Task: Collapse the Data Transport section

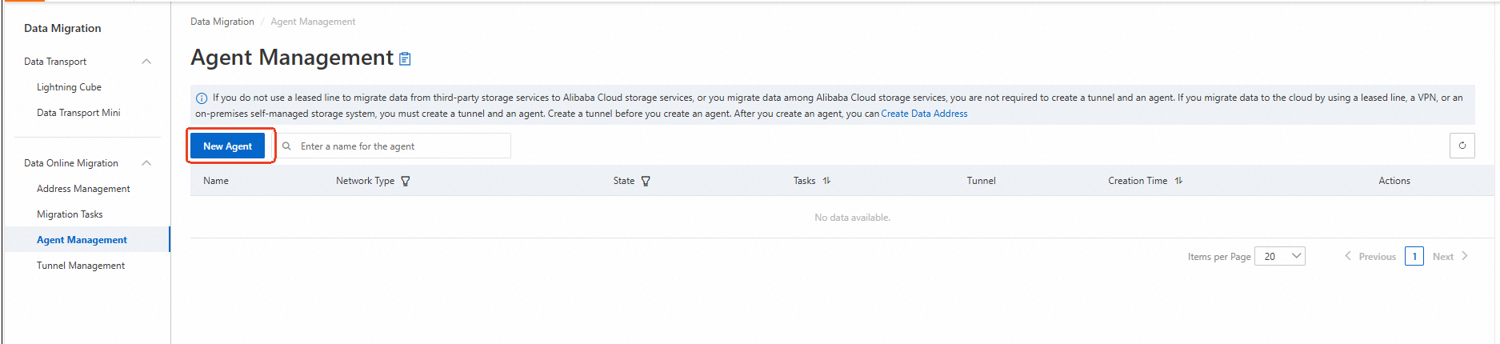Action: coord(146,62)
